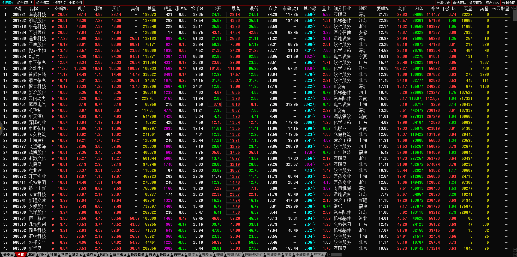Click the K marker beside 微芯生物
The image size is (517, 257).
pyautogui.click(x=53, y=51)
